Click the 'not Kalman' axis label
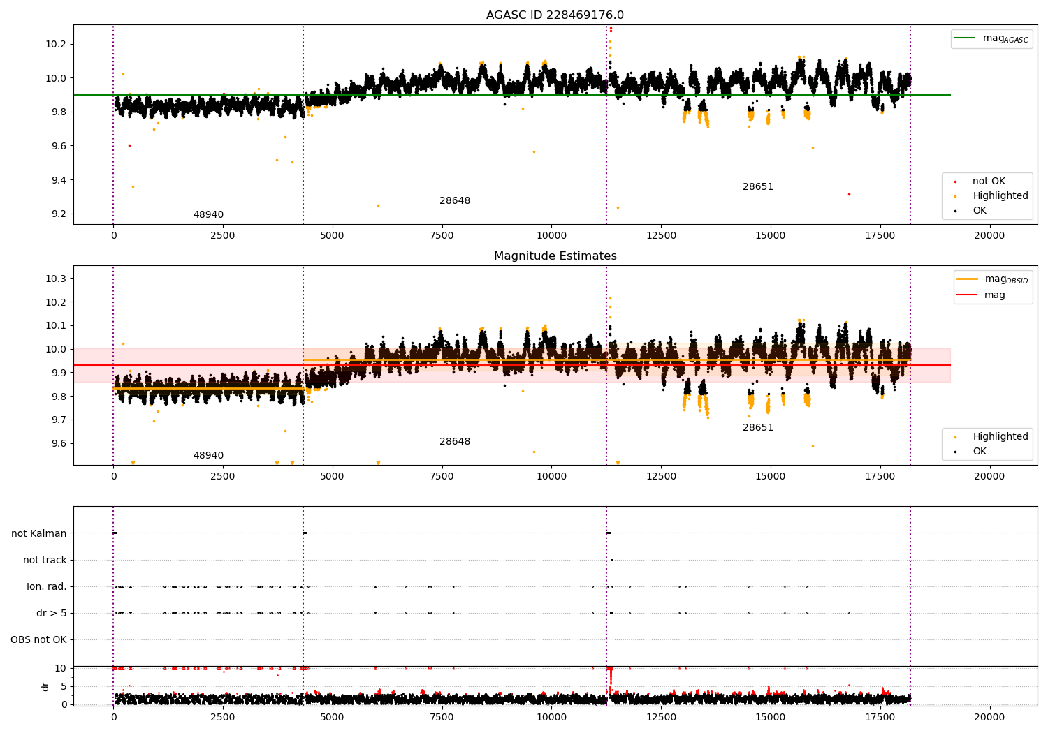Screen dimensions: 1048x733 click(39, 534)
